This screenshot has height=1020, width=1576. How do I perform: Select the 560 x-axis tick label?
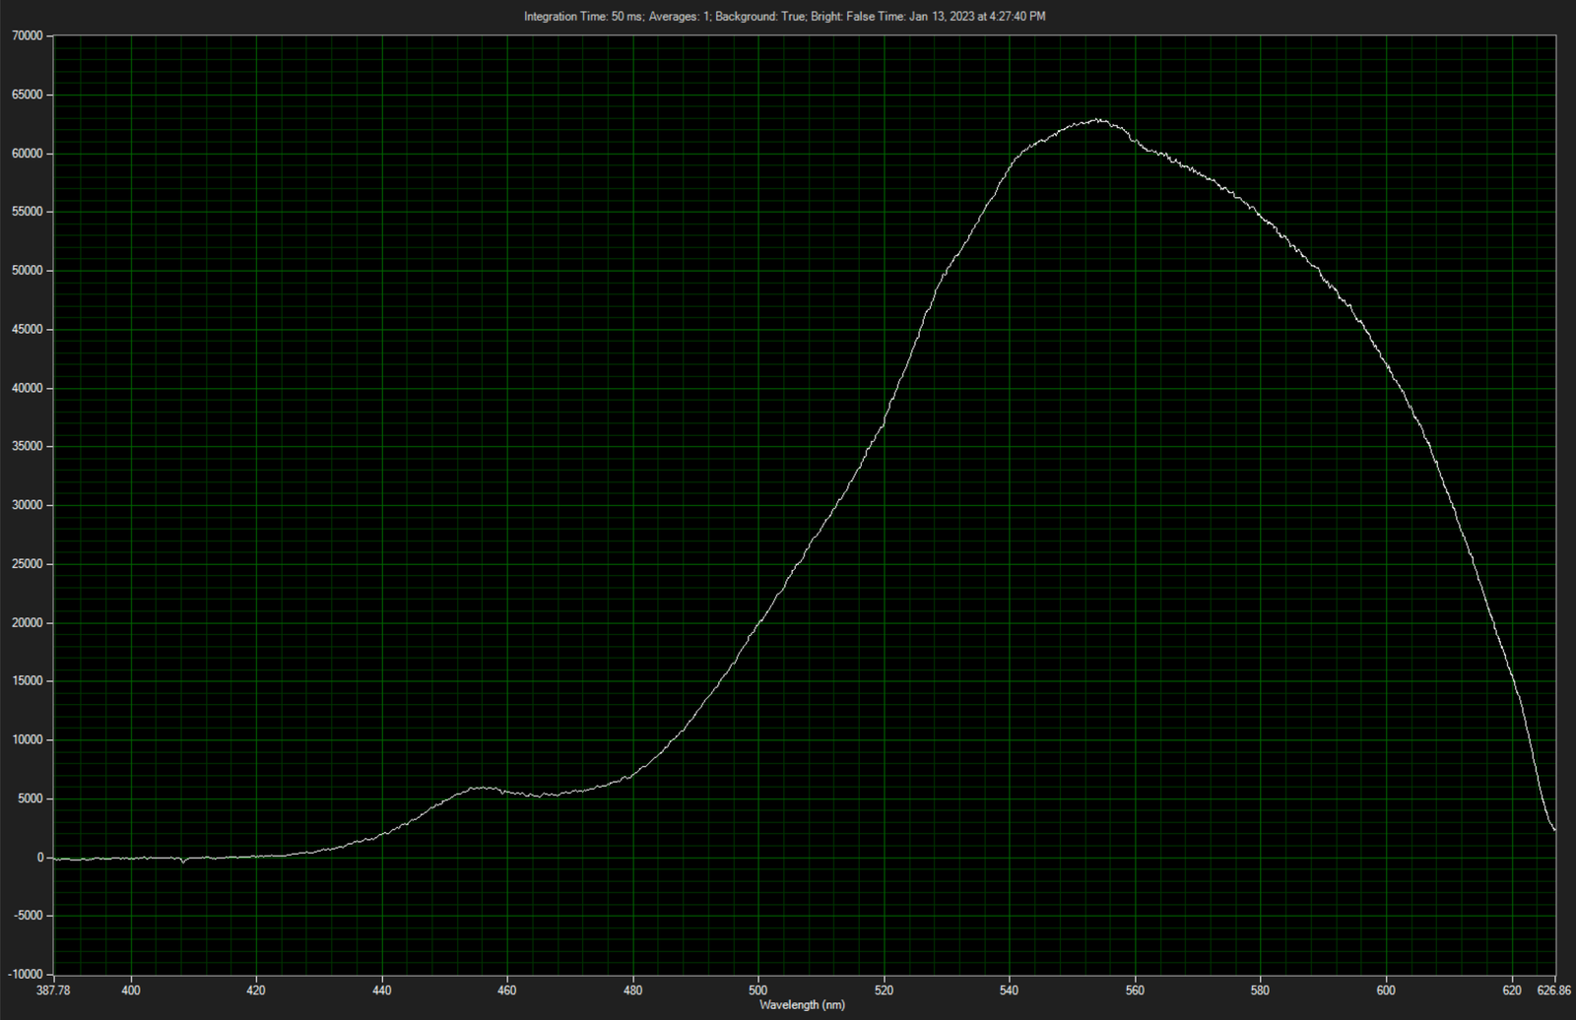[1135, 990]
